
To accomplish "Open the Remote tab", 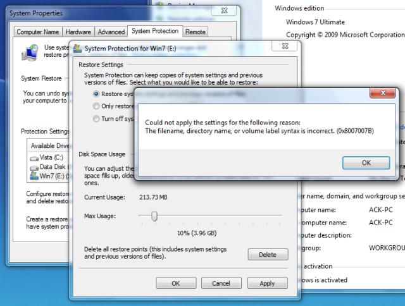I will pyautogui.click(x=196, y=32).
